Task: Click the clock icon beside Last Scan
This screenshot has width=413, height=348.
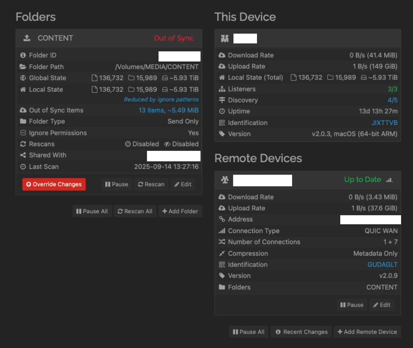Action: pyautogui.click(x=23, y=167)
